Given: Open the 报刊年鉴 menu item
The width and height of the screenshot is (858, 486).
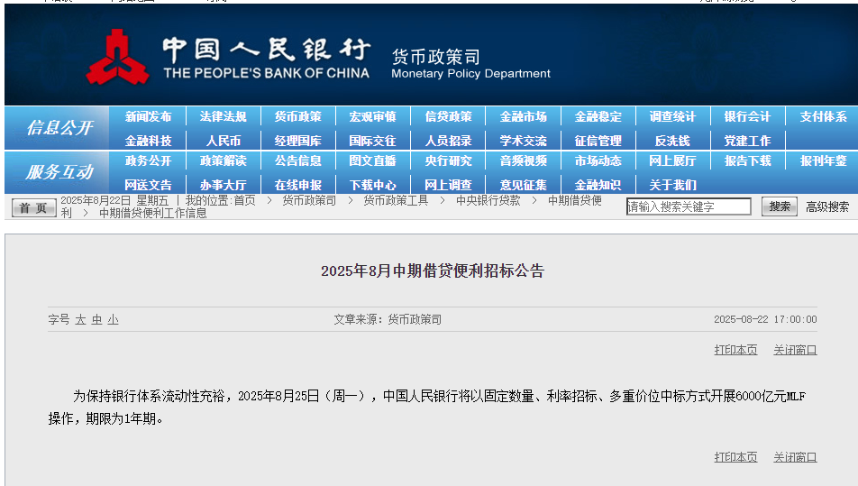Looking at the screenshot, I should click(823, 160).
